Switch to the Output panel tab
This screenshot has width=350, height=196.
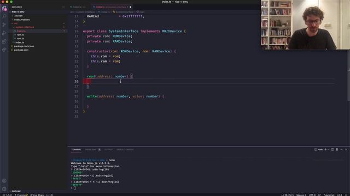point(108,150)
